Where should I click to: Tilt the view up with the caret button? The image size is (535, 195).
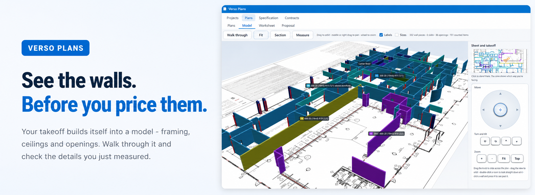click(x=506, y=141)
